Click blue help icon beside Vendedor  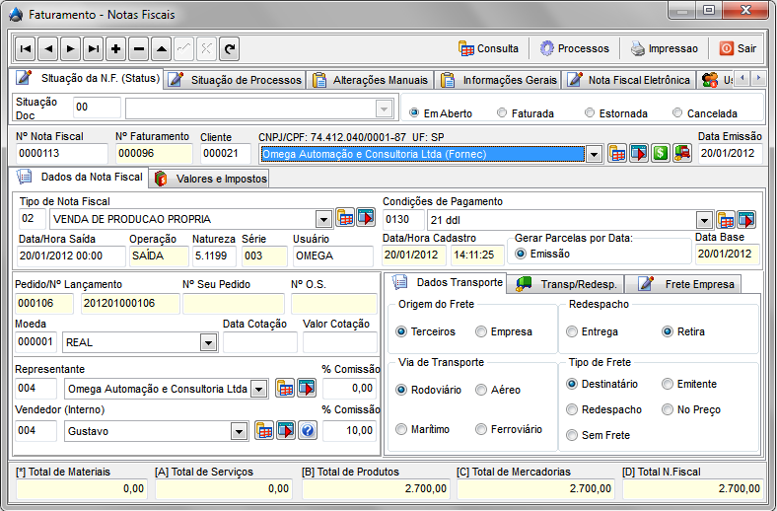[308, 430]
